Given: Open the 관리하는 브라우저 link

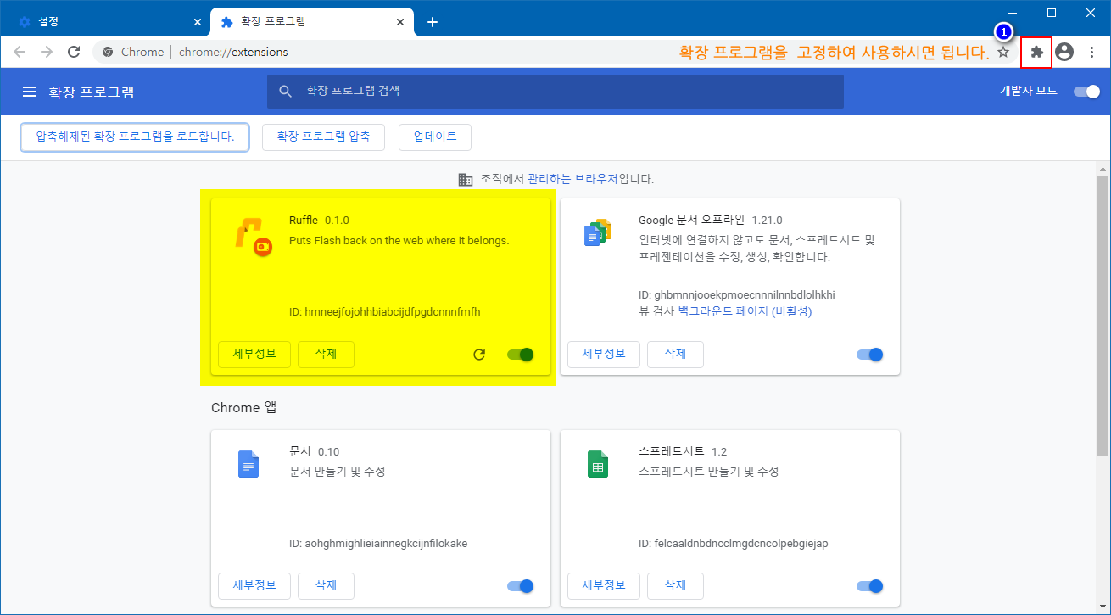Looking at the screenshot, I should [572, 179].
